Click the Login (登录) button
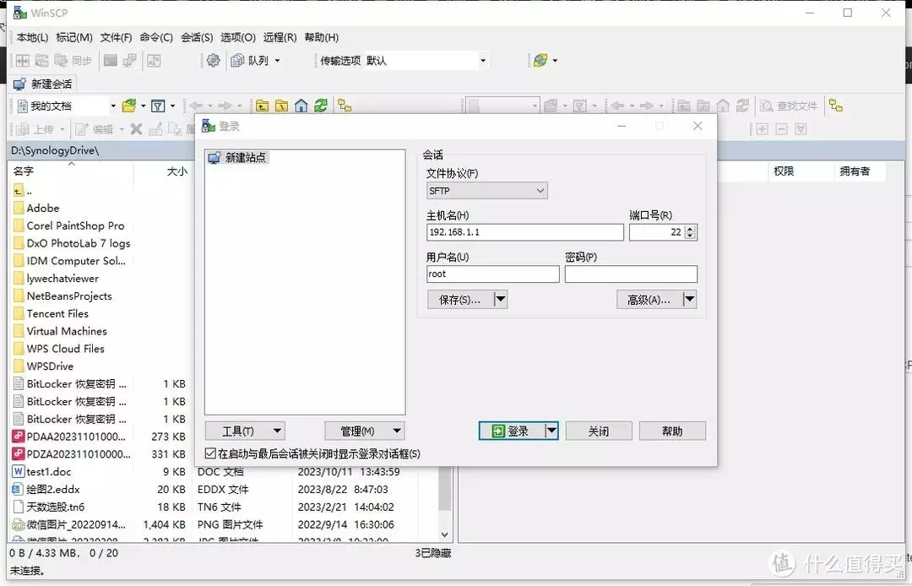The image size is (912, 586). (x=511, y=431)
